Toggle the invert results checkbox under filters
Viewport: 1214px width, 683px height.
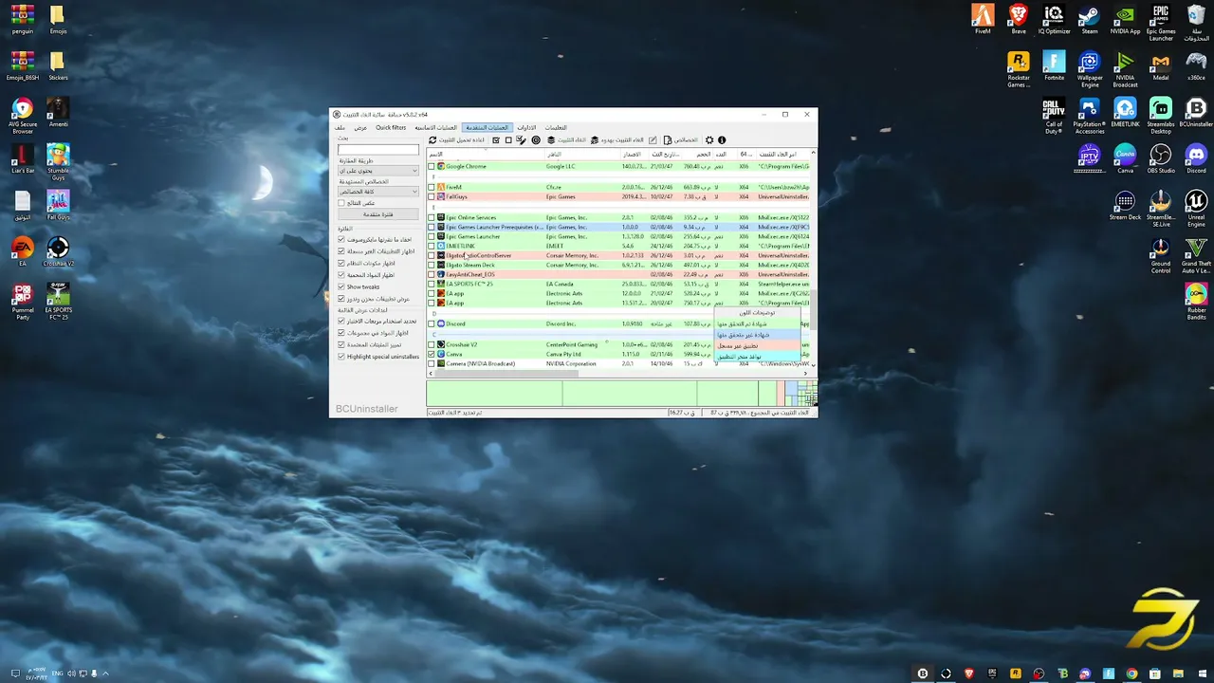click(341, 203)
